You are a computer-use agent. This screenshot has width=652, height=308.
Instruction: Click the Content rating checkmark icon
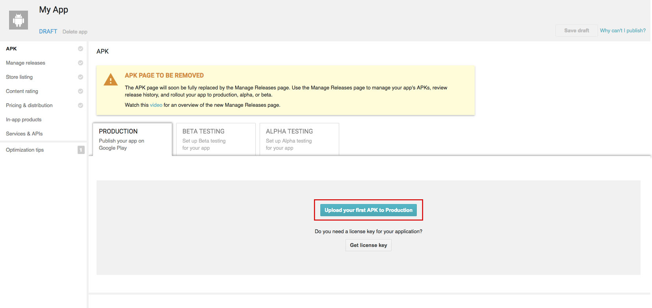(80, 91)
